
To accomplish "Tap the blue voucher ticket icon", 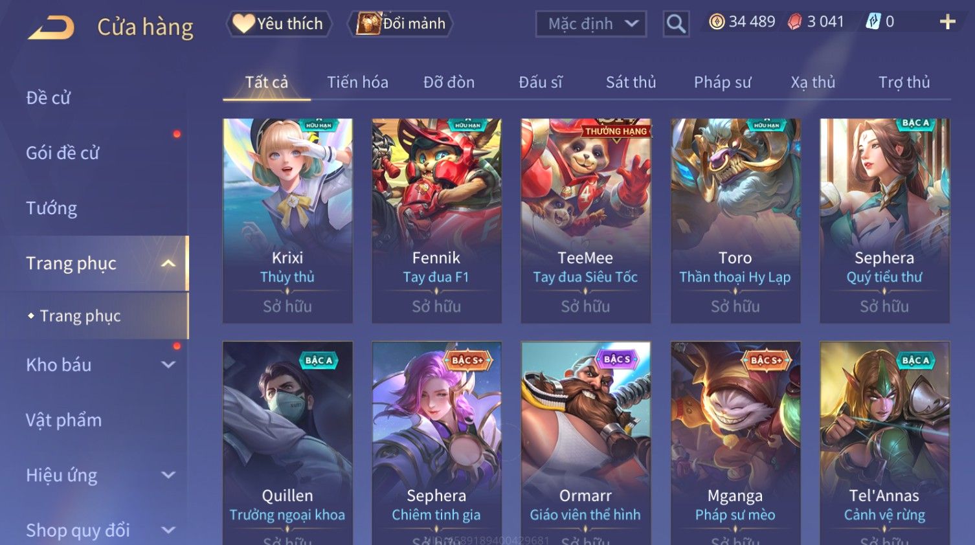I will 873,22.
